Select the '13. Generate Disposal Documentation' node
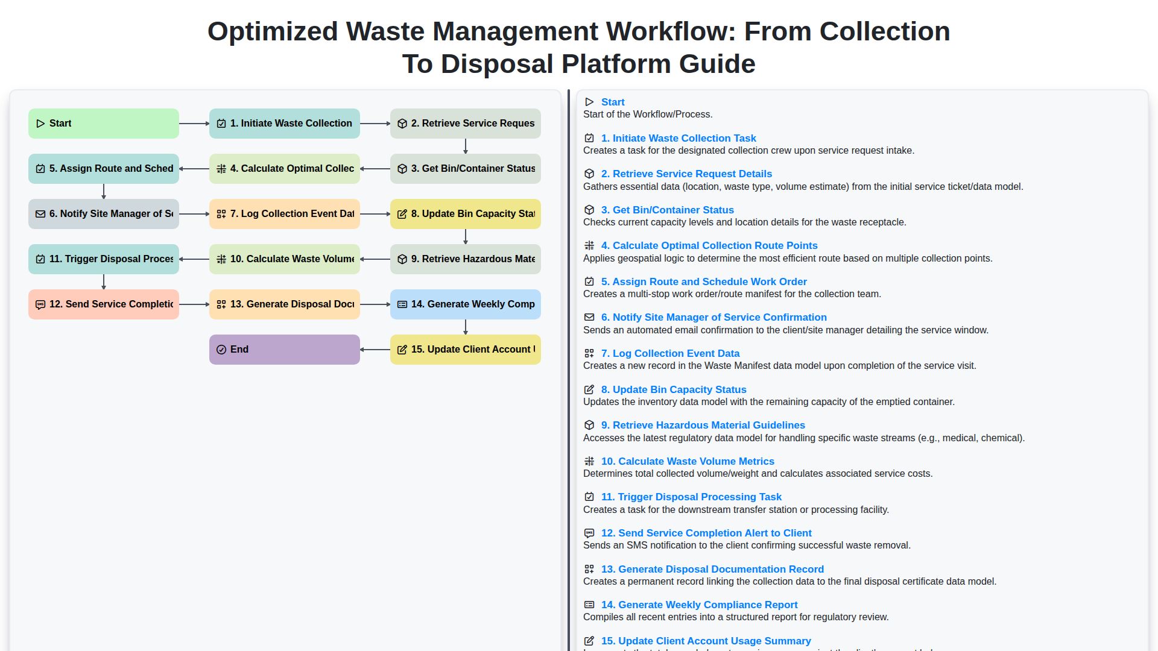 pos(284,304)
